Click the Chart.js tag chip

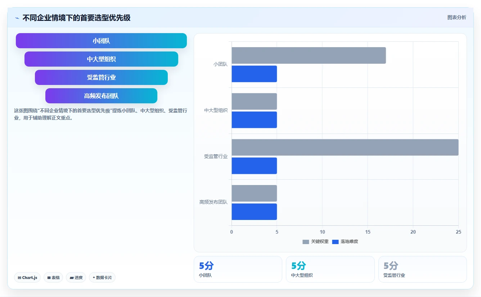[27, 278]
